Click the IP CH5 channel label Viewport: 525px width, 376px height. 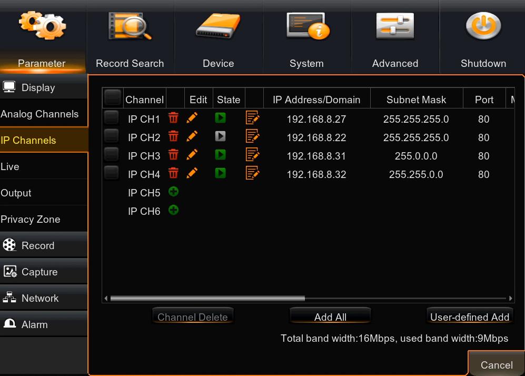(144, 193)
